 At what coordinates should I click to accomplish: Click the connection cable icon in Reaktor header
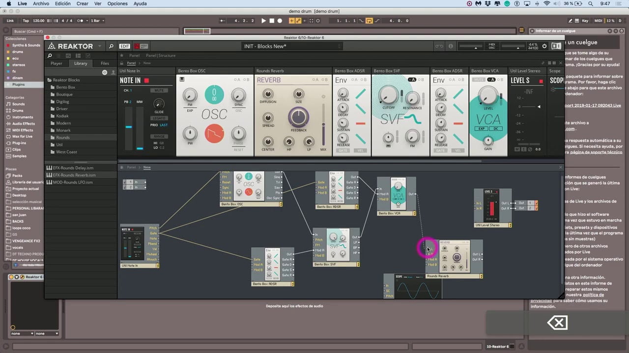click(x=439, y=46)
